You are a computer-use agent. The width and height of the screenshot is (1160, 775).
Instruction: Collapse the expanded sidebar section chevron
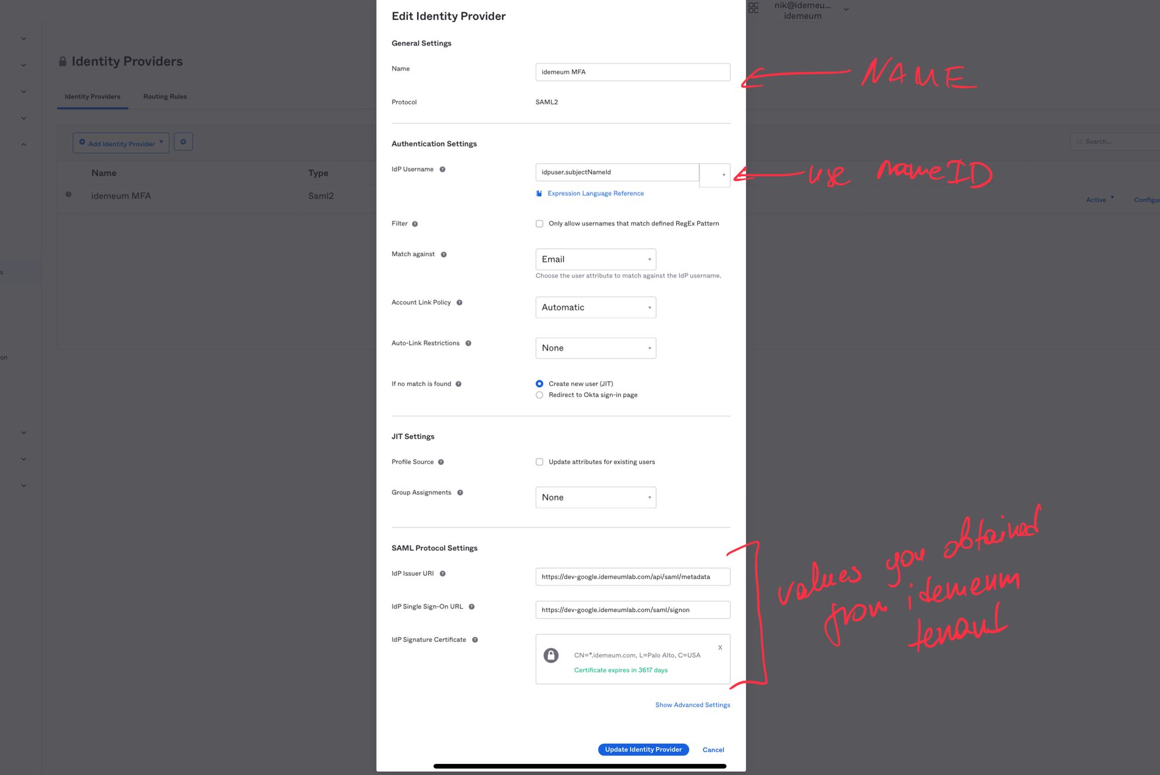[x=24, y=144]
